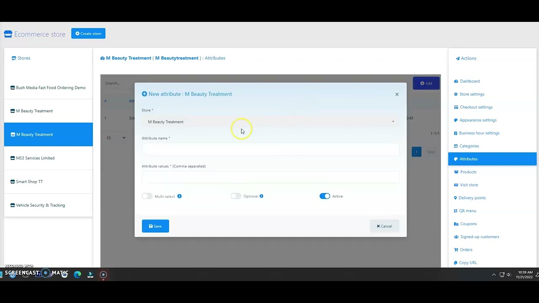Open the Store dropdown in the dialog
Viewport: 539px width, 303px height.
click(270, 122)
